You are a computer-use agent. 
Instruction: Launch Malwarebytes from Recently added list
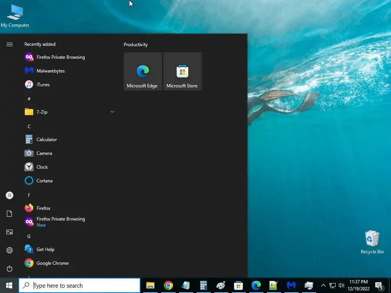(70, 71)
